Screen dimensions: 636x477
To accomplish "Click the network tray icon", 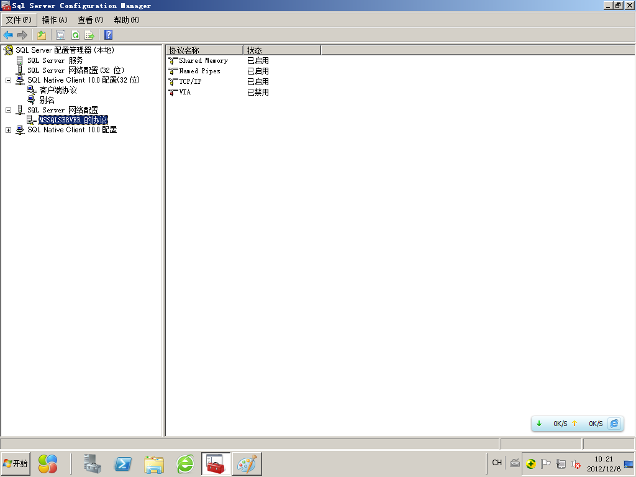I will 561,463.
